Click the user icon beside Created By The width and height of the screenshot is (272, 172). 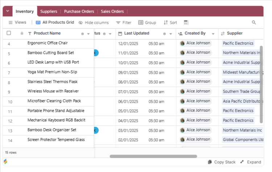point(180,33)
